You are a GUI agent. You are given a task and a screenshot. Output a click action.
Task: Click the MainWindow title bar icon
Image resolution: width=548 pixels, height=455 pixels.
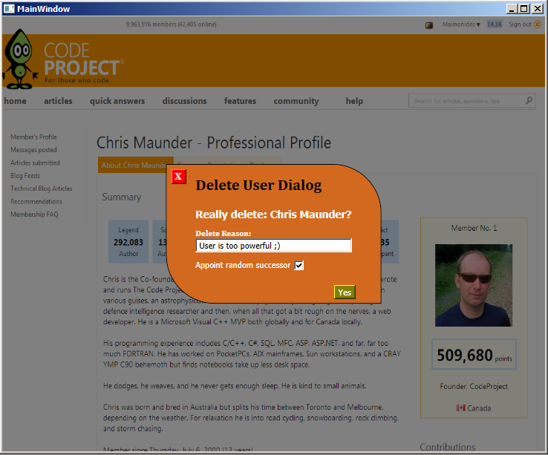click(9, 9)
